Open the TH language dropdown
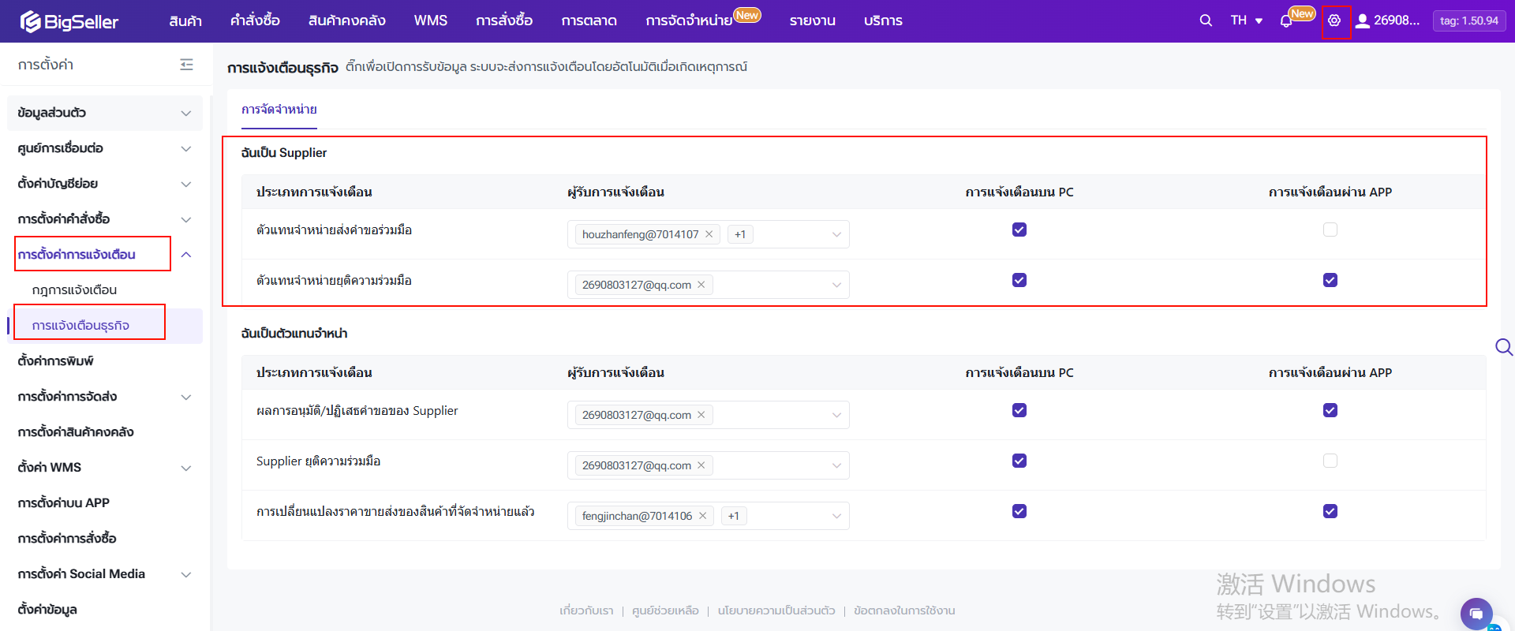The image size is (1515, 631). (x=1247, y=21)
